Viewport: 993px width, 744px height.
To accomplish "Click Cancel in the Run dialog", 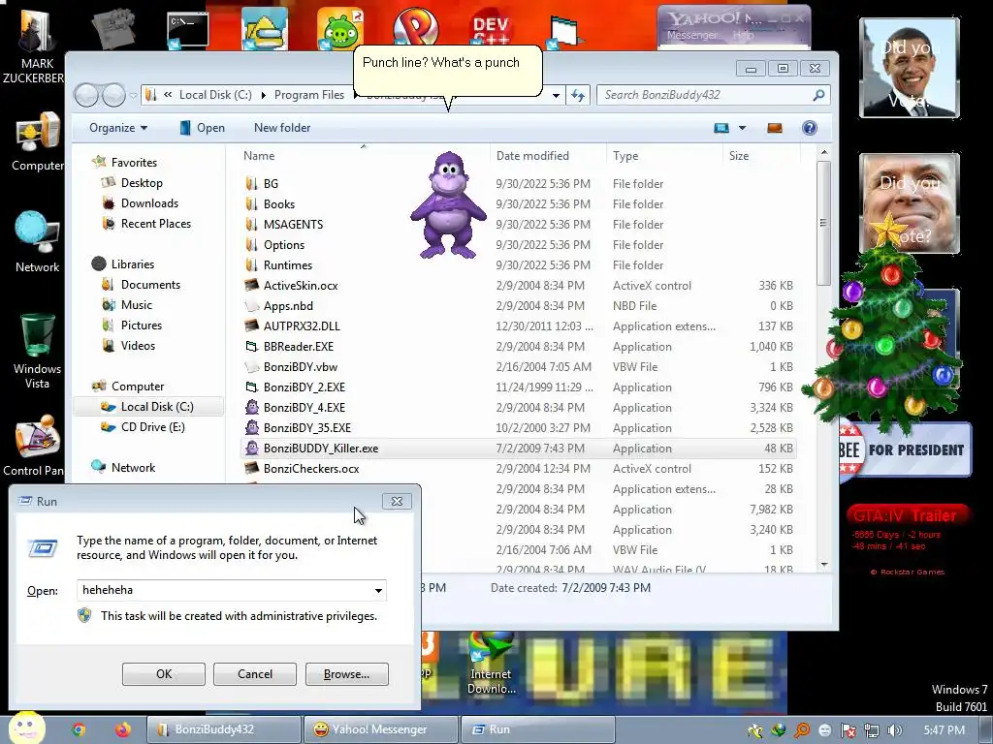I will pos(255,674).
